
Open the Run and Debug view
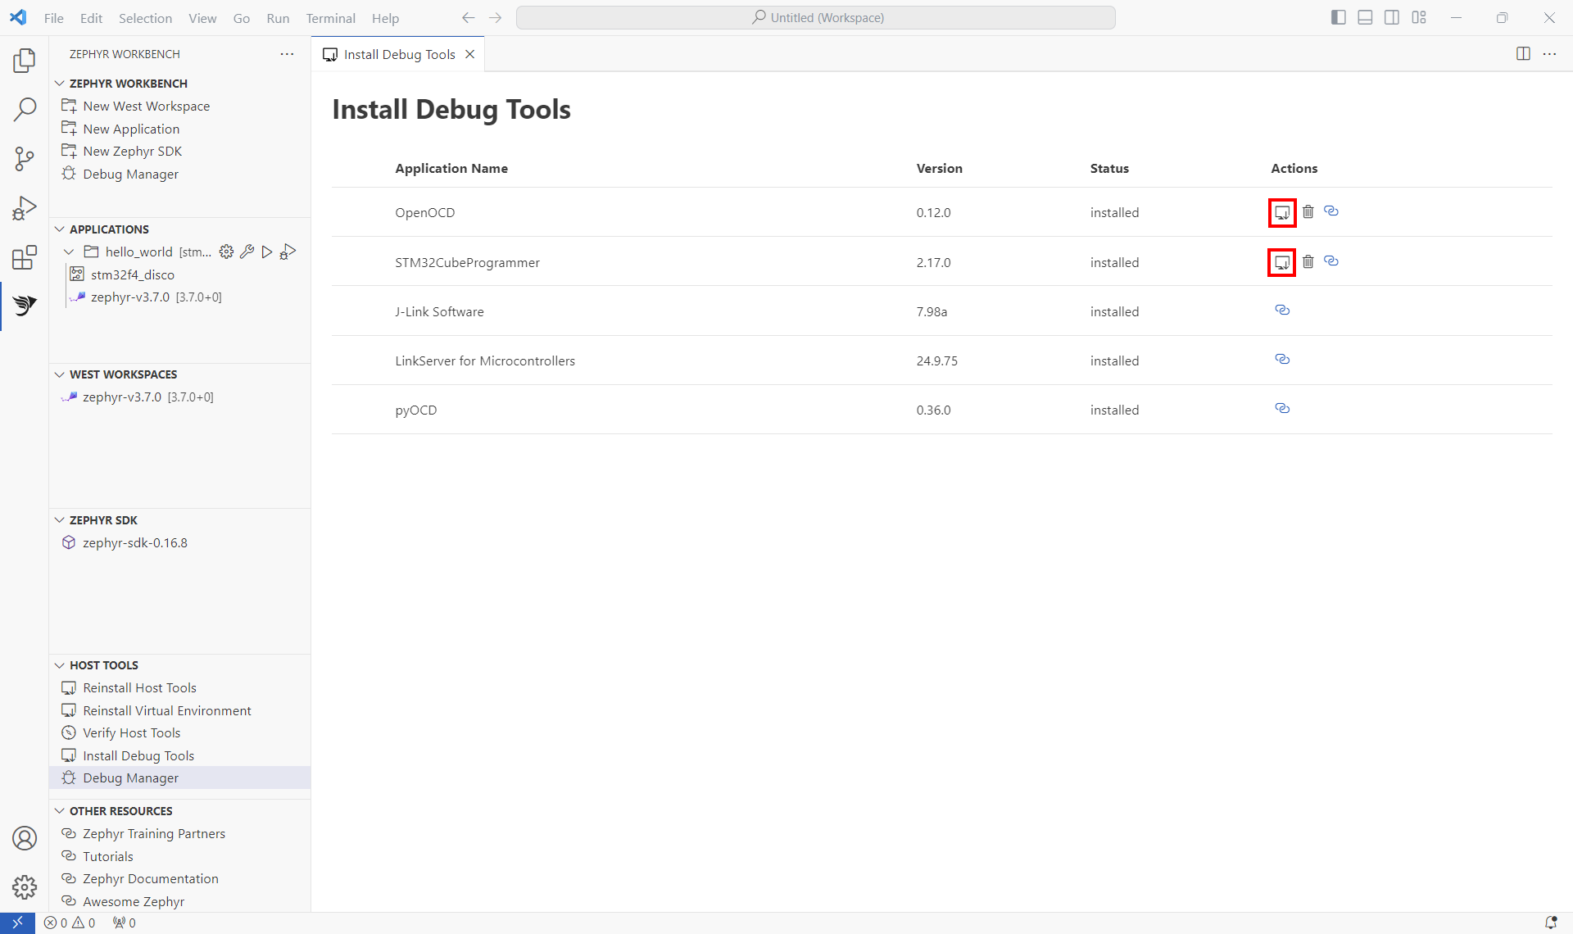point(25,208)
